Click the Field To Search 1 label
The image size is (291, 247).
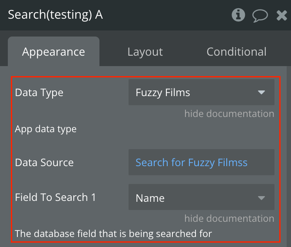tap(55, 197)
